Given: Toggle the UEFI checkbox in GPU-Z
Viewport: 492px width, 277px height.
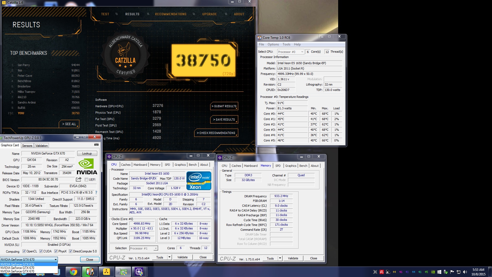Looking at the screenshot, I should tap(86, 180).
